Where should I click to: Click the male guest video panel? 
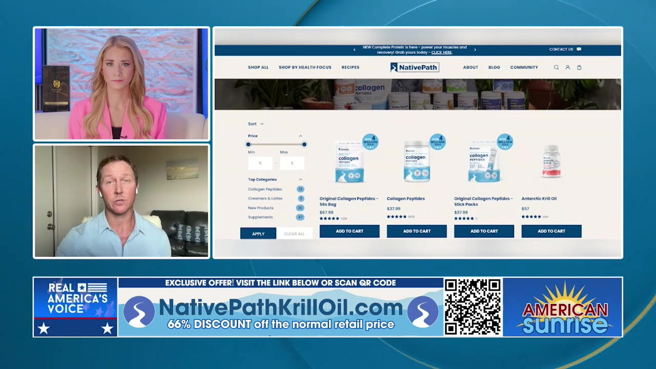click(x=121, y=201)
